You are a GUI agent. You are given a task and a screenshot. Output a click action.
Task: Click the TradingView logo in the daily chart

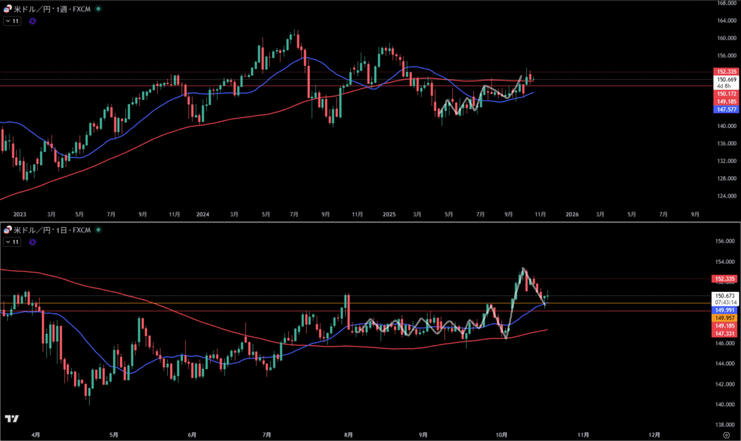pos(12,419)
